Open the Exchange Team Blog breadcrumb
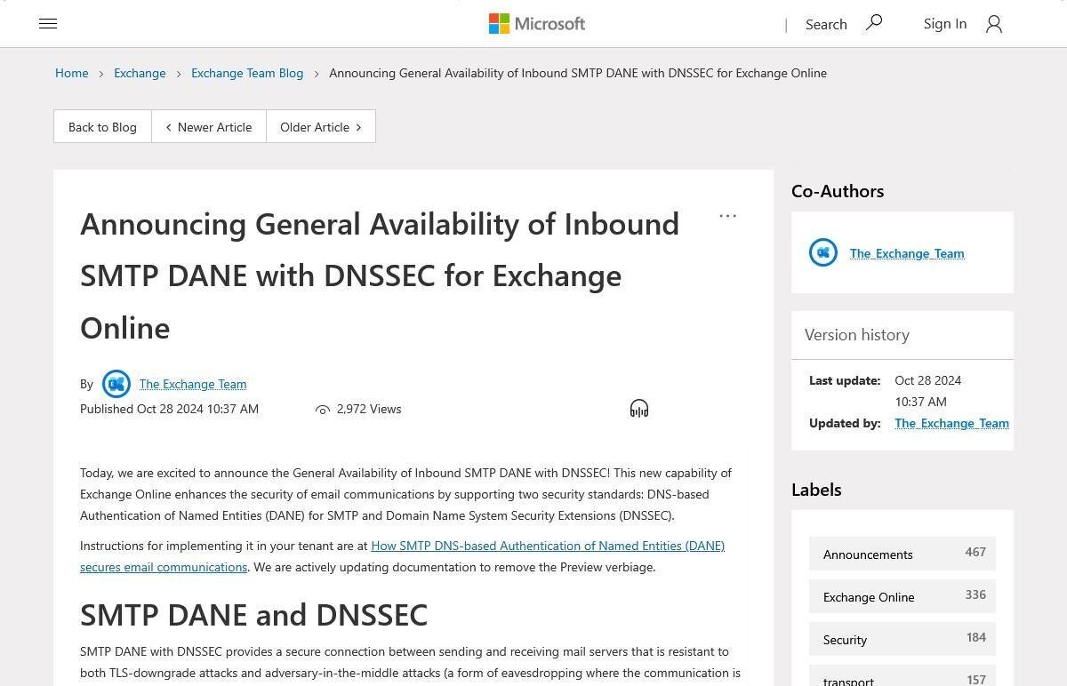 point(247,73)
